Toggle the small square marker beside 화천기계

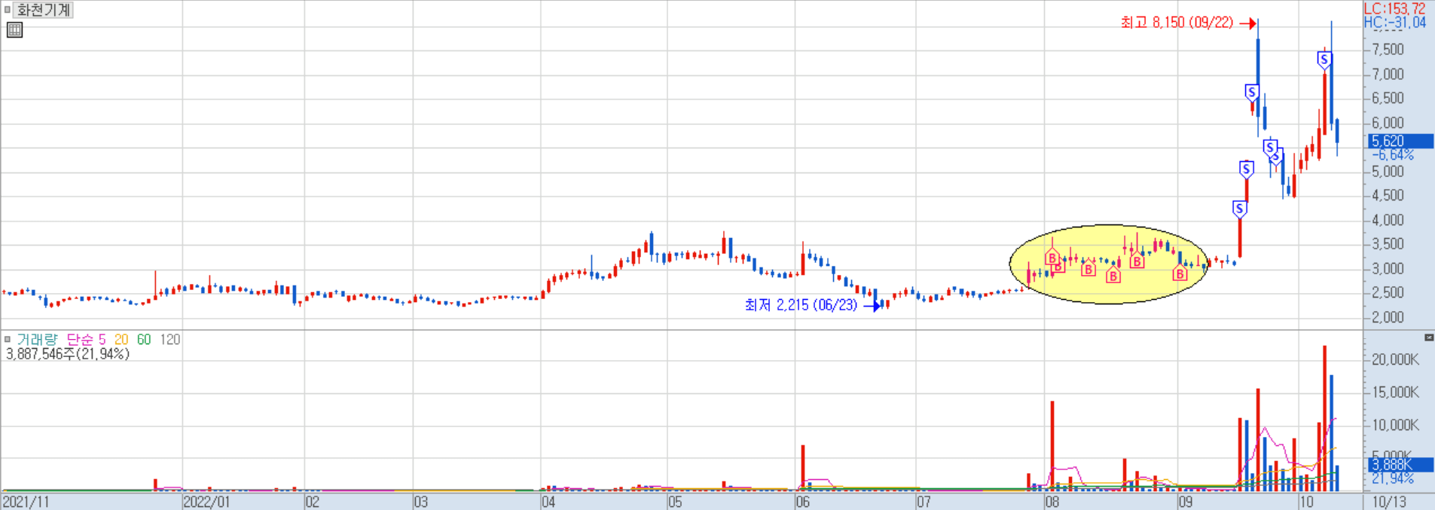pos(8,10)
